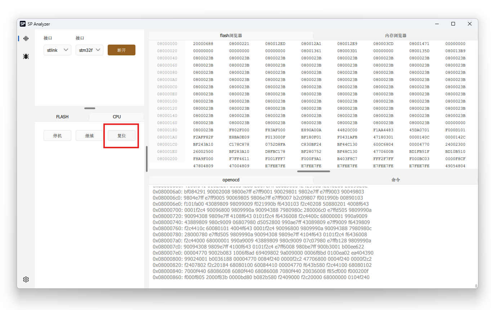
Task: Click address 08000000 in flash browser
Action: tap(167, 44)
